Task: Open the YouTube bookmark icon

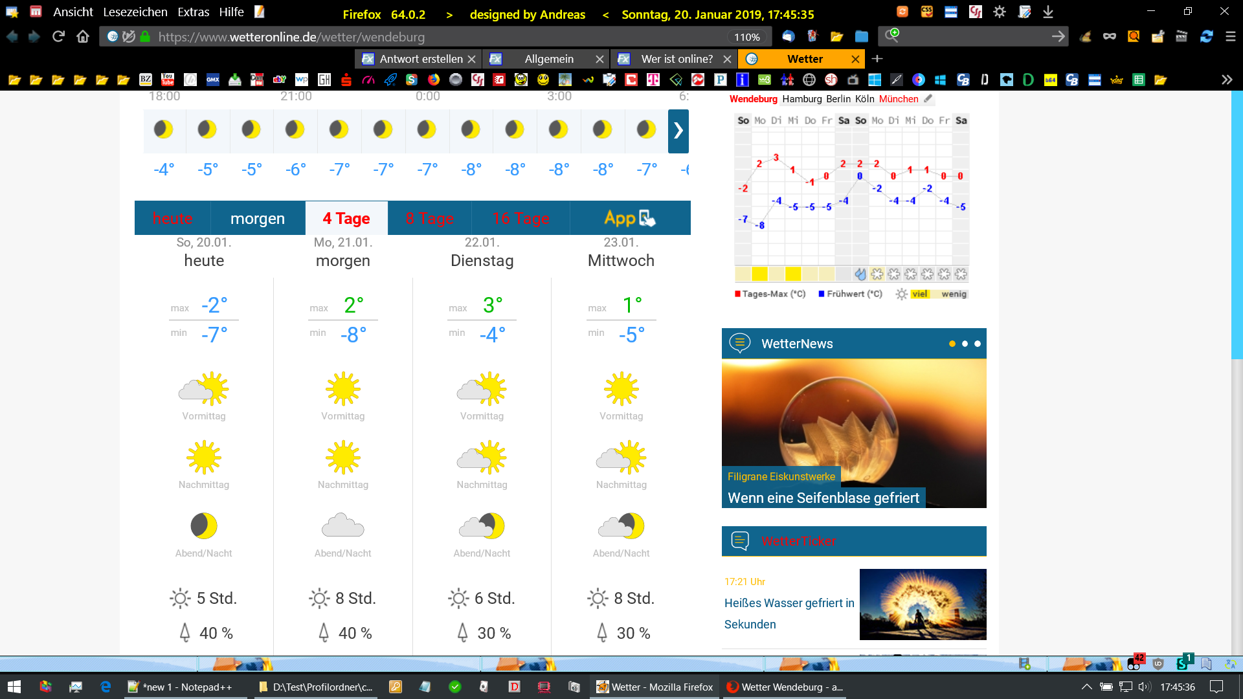Action: click(x=168, y=80)
